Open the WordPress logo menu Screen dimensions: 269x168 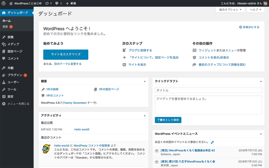pyautogui.click(x=4, y=3)
